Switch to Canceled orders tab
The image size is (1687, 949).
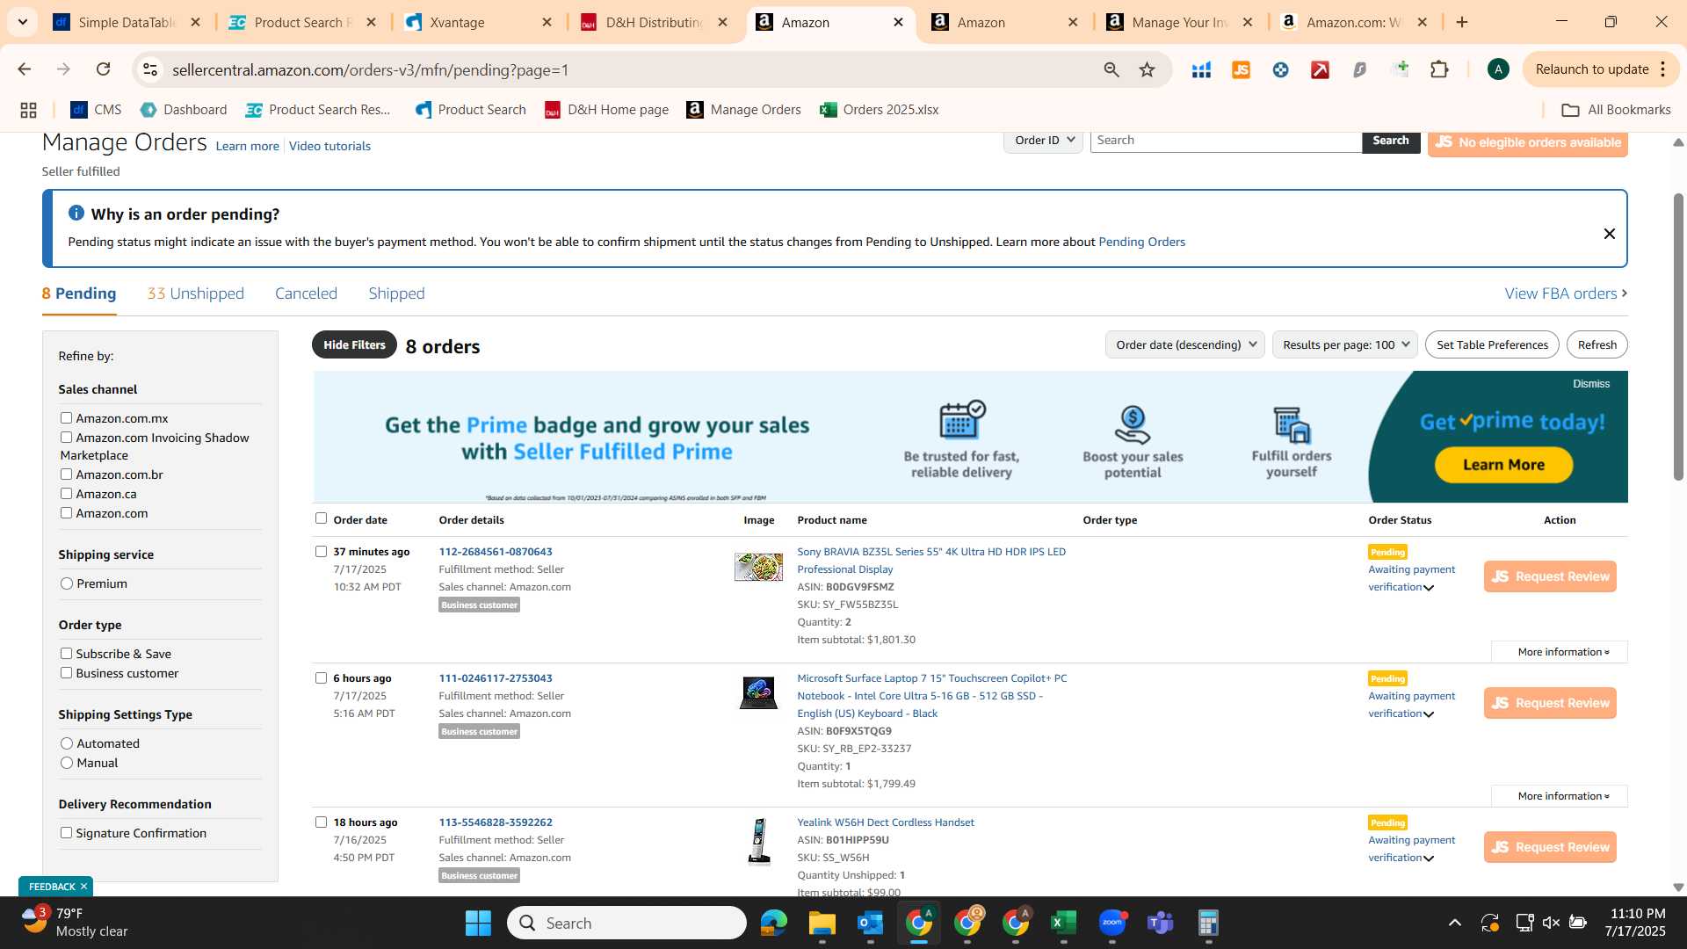[306, 293]
